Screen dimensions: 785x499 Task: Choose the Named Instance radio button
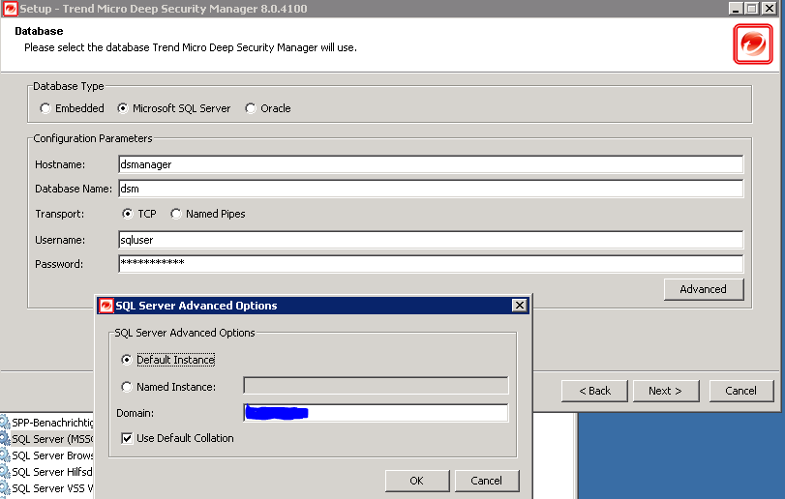[x=127, y=387]
